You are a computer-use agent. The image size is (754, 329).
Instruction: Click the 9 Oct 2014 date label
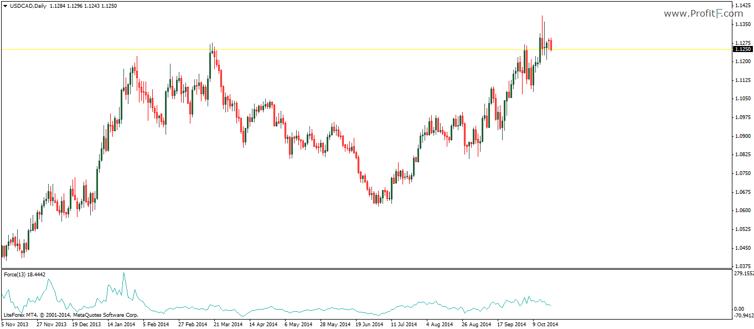pos(545,325)
